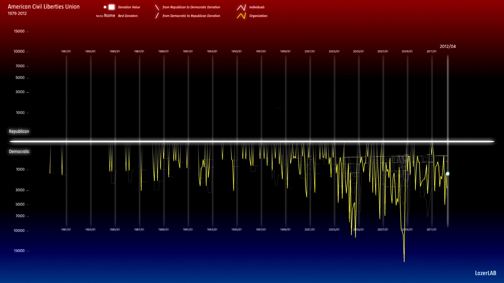Click the large white Donation Value square
The image size is (504, 283).
coord(112,7)
